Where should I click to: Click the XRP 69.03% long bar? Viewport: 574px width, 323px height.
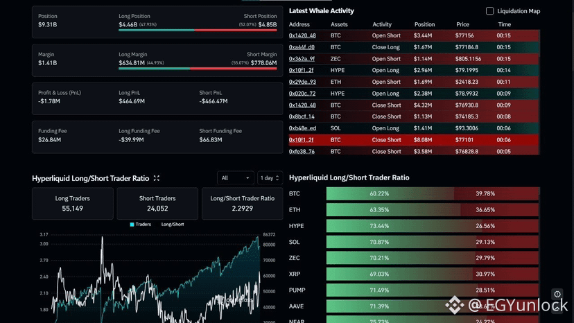(400, 274)
